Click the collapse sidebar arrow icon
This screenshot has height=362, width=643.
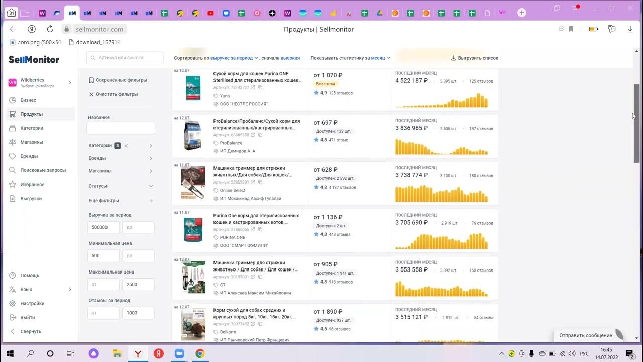(x=12, y=331)
